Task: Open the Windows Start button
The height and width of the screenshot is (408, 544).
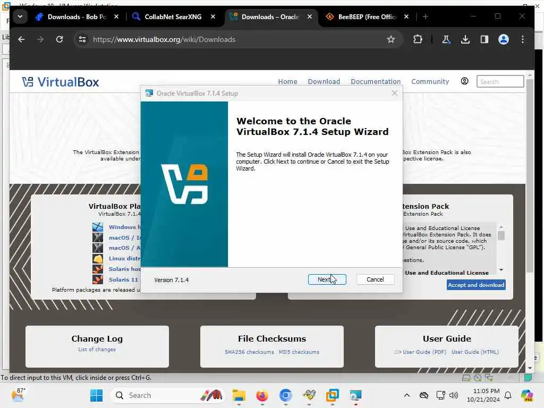Action: [x=96, y=395]
